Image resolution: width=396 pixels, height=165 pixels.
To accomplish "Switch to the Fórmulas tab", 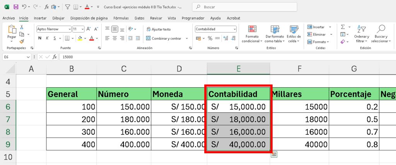I will point(121,18).
